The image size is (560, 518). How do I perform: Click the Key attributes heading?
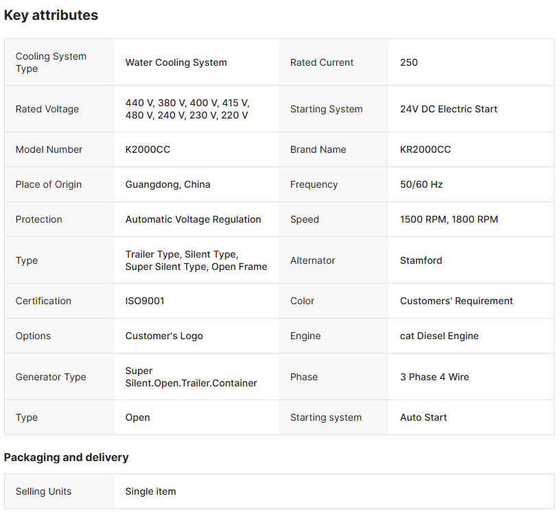click(51, 15)
